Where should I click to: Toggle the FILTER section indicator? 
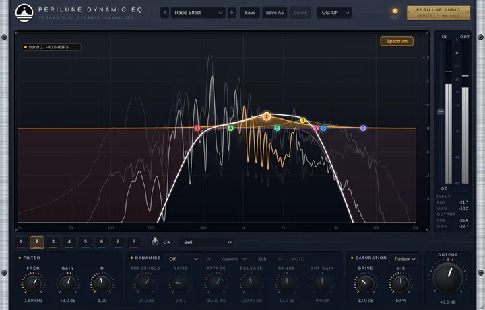pos(20,258)
